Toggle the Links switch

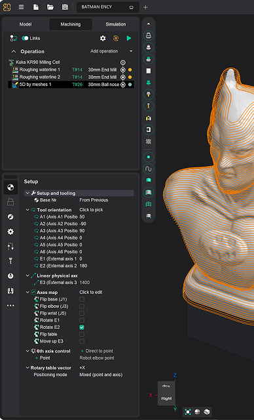tap(25, 38)
